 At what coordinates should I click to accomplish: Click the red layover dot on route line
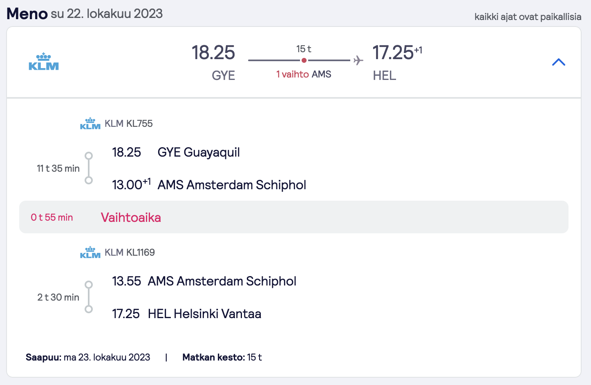click(x=304, y=60)
